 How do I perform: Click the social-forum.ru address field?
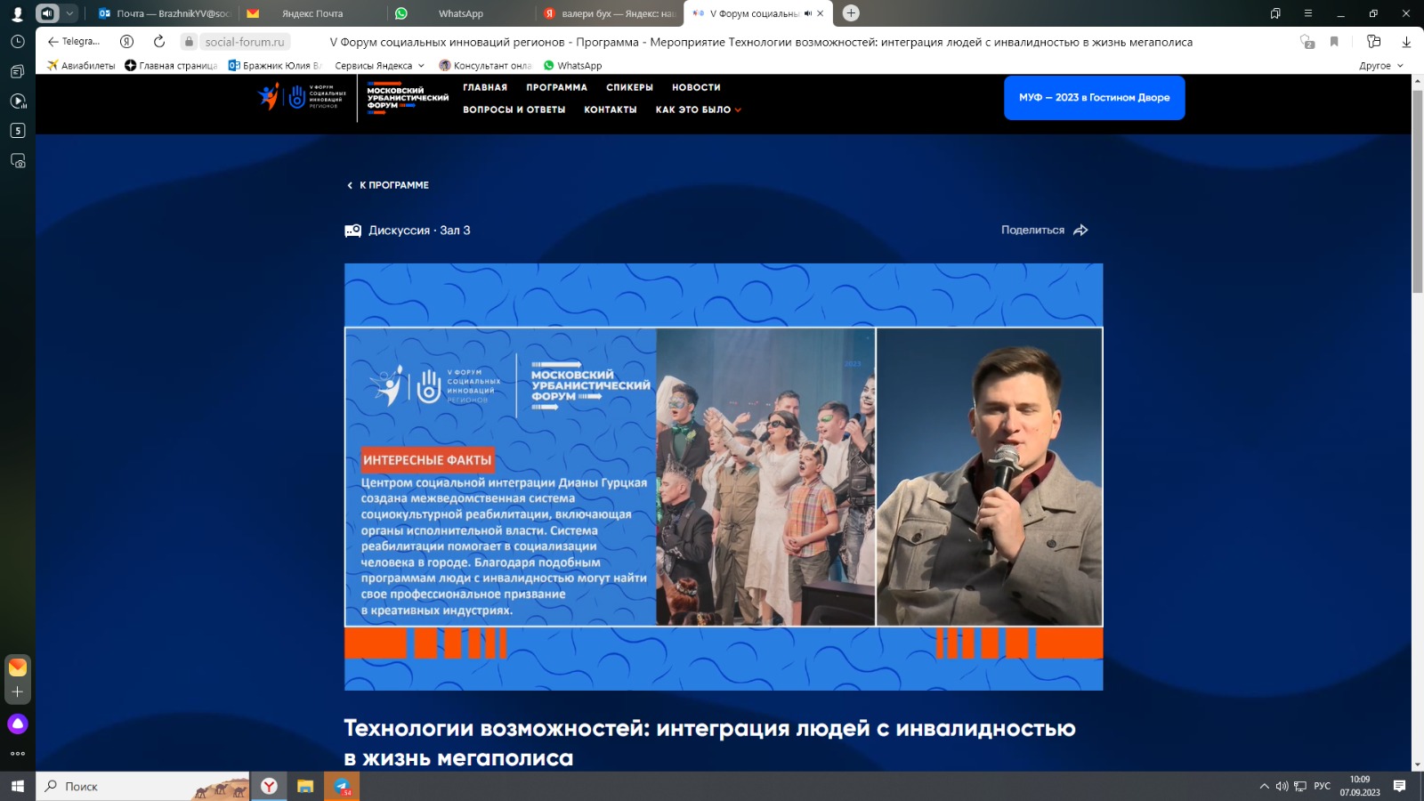pyautogui.click(x=245, y=42)
